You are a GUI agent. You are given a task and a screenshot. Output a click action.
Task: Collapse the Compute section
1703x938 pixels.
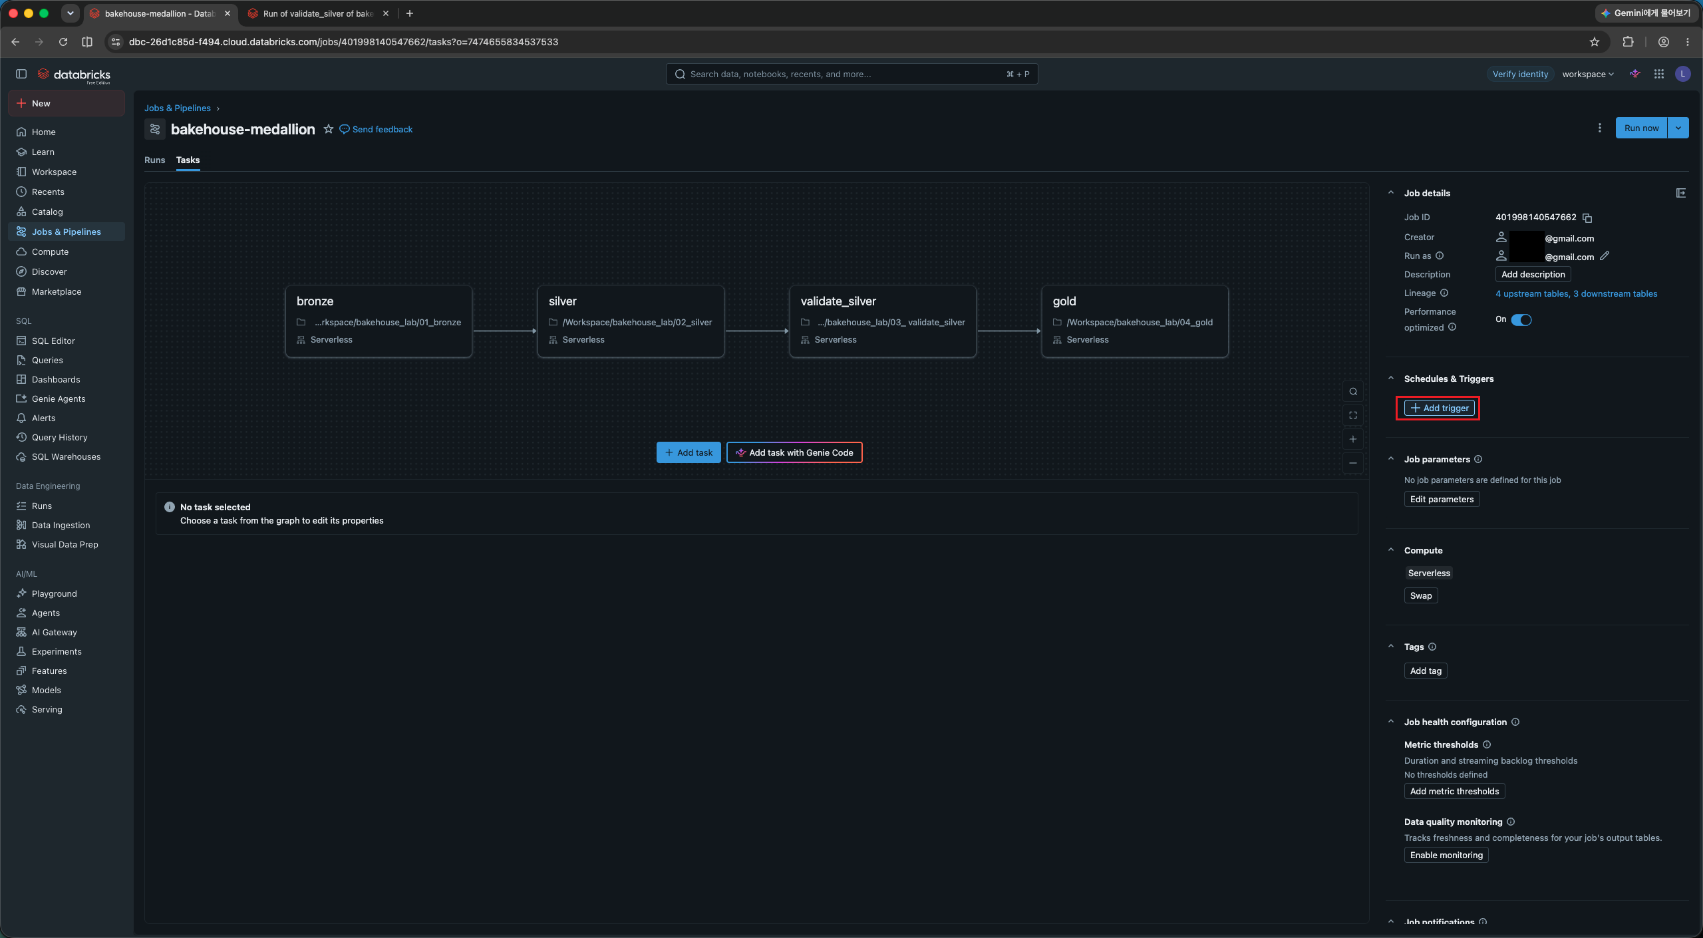1391,550
